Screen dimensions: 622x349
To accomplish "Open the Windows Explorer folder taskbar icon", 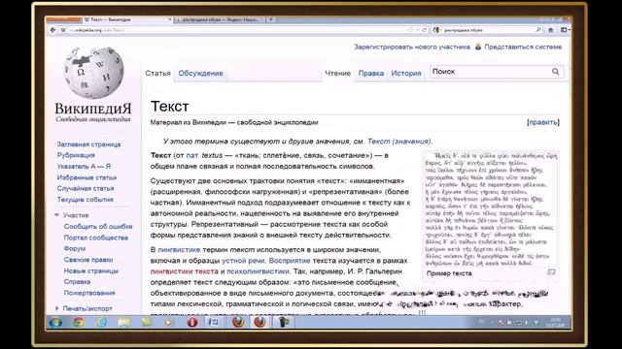I will [x=123, y=322].
